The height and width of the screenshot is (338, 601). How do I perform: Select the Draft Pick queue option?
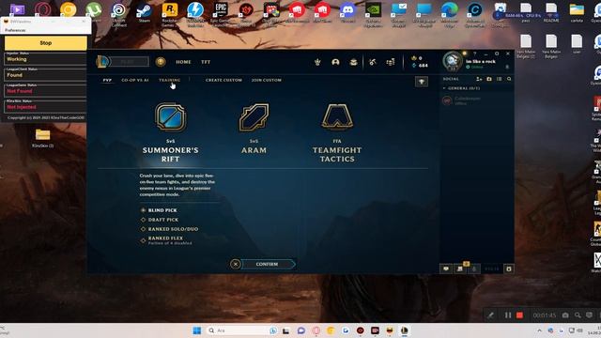click(x=160, y=220)
